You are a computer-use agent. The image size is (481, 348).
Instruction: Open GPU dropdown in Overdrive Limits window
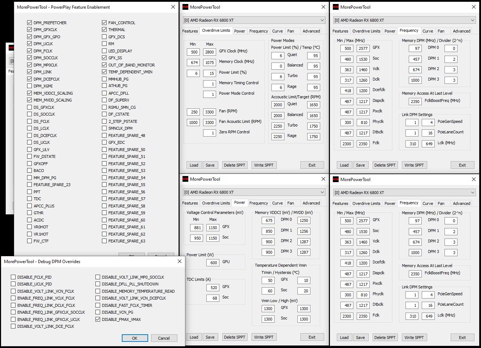[254, 20]
